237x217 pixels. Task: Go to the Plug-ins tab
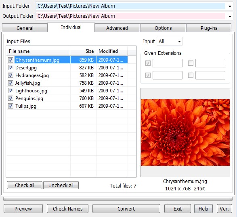pyautogui.click(x=209, y=28)
